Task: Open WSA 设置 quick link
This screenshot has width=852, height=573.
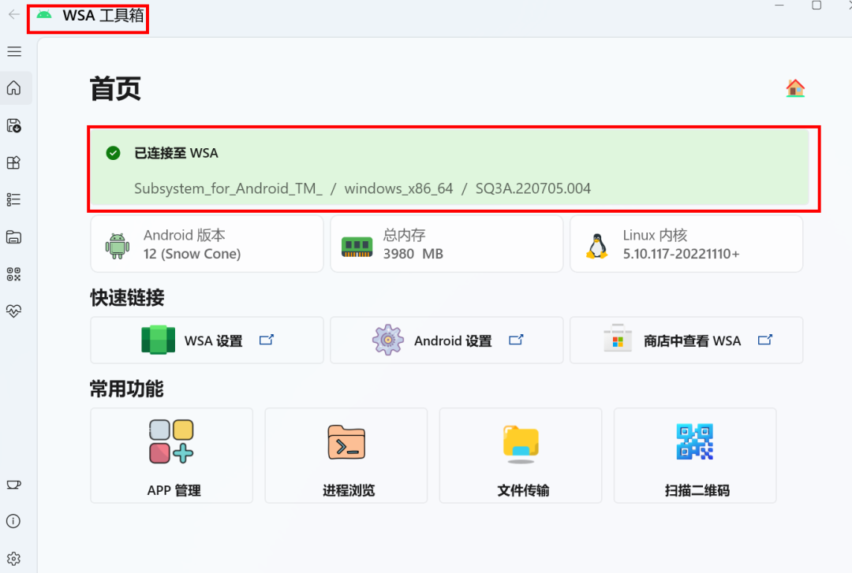Action: point(207,340)
